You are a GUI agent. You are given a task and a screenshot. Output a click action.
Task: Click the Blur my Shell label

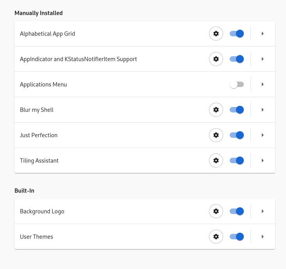[x=37, y=110]
